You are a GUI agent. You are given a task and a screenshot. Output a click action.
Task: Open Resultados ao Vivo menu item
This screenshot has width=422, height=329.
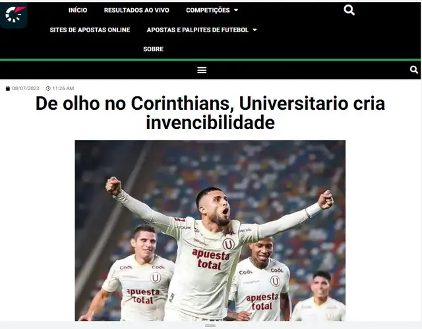click(136, 11)
